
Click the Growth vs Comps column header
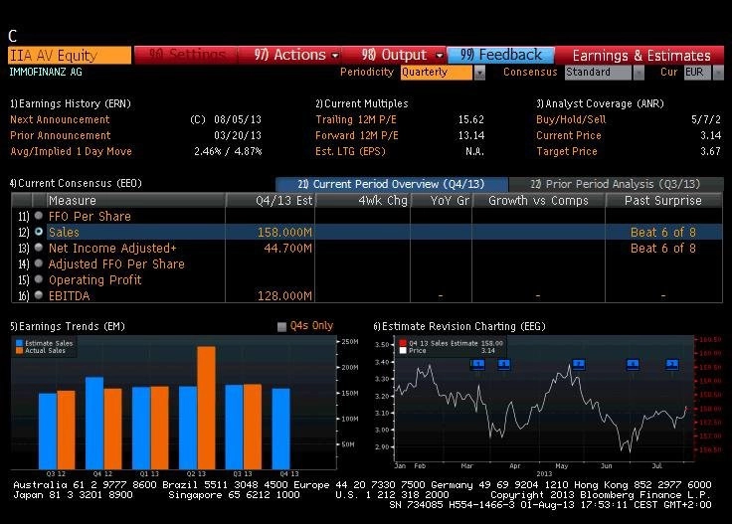click(x=538, y=201)
